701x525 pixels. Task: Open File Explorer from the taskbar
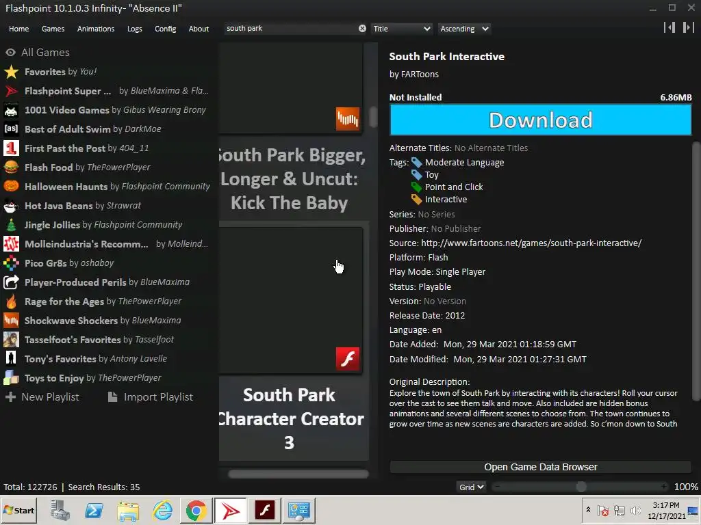coord(128,510)
